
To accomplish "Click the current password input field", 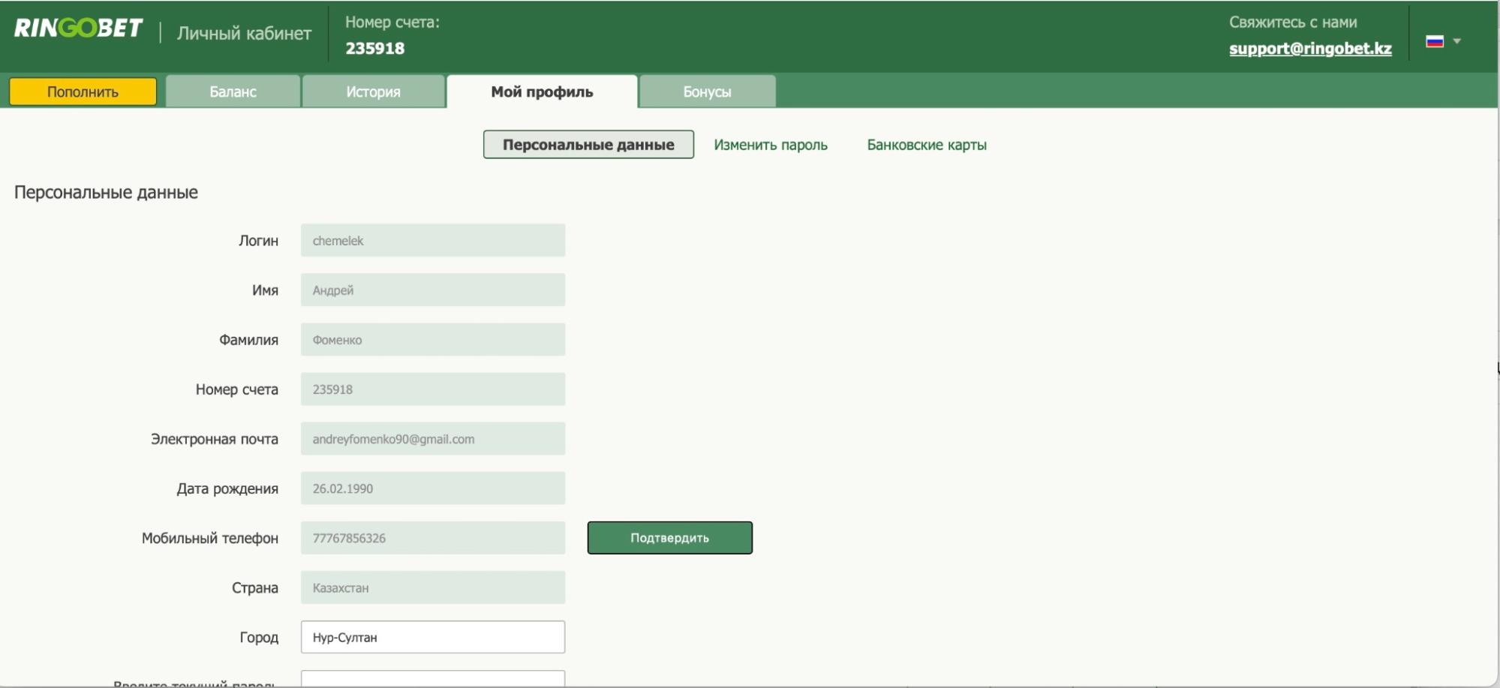I will tap(433, 678).
